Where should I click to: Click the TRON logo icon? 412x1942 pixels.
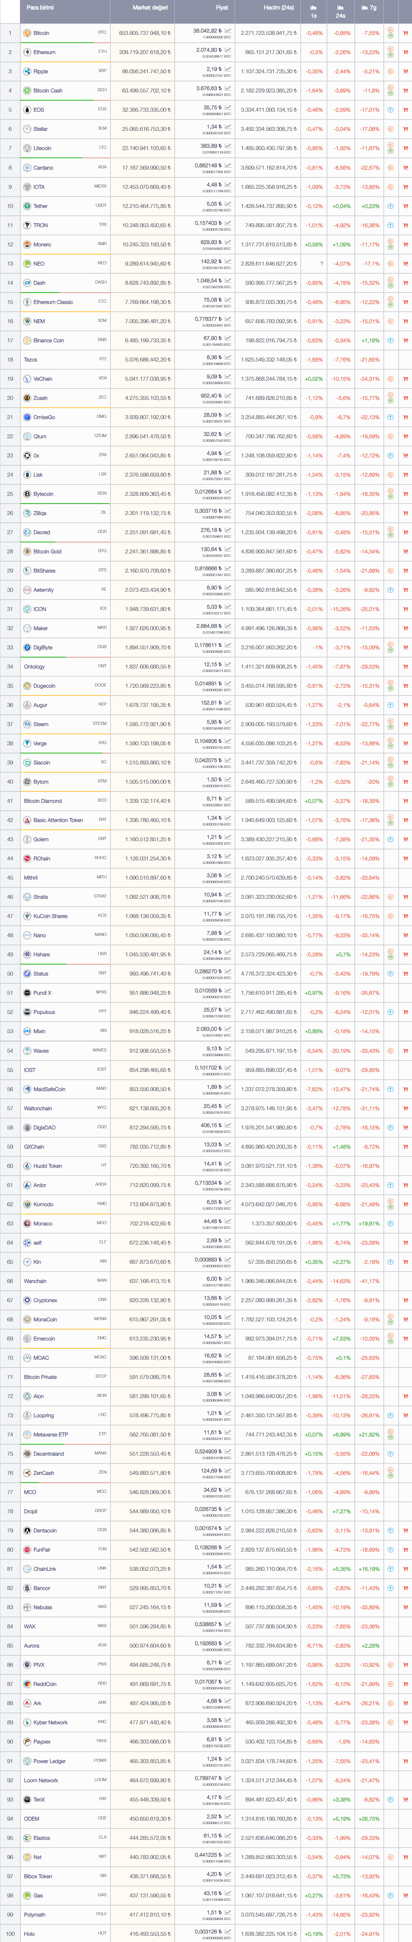[27, 226]
